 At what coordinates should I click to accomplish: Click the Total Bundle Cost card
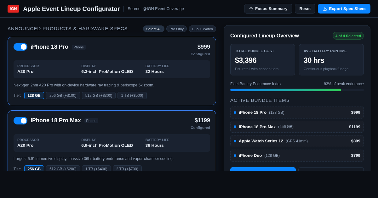263,60
